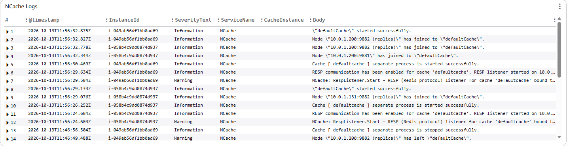Image resolution: width=567 pixels, height=146 pixels.
Task: Click the scrollbar down arrow
Action: tap(559, 137)
